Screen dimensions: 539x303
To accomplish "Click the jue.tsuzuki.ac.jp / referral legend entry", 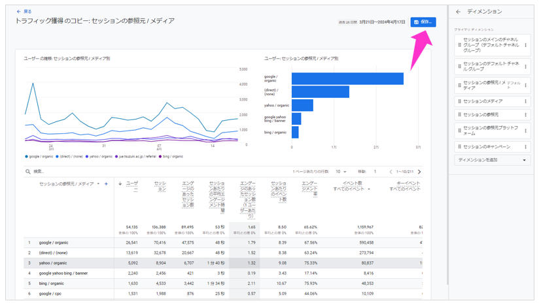I will 135,157.
